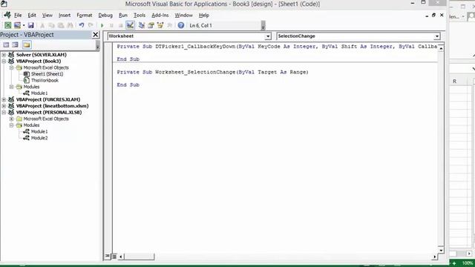The height and width of the screenshot is (267, 475).
Task: Expand VBAProject (lineatbottom.xlsm) node
Action: (x=4, y=106)
